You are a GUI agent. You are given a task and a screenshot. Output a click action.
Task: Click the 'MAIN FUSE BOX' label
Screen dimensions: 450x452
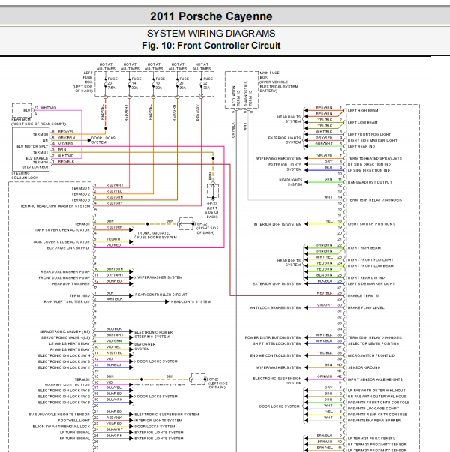(x=269, y=75)
